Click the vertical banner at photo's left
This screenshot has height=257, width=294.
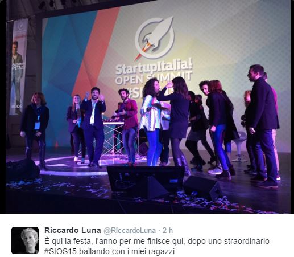pos(18,67)
